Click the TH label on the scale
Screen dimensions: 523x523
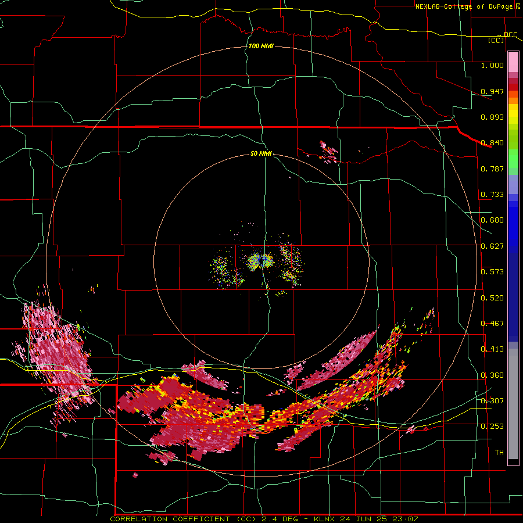[x=499, y=453]
